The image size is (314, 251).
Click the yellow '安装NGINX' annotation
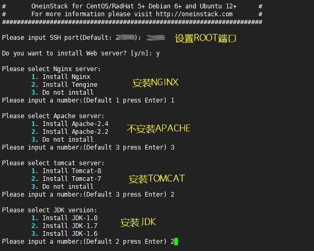tap(155, 83)
